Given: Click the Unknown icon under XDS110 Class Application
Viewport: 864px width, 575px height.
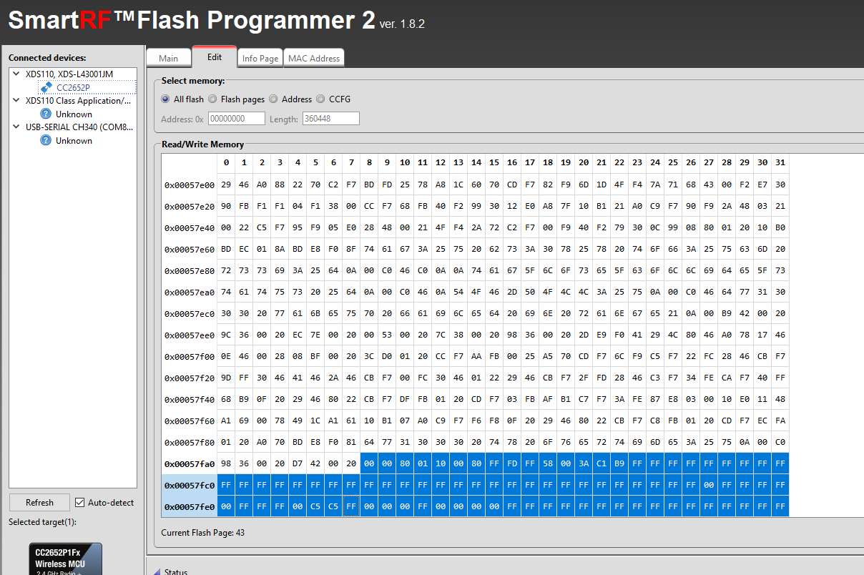Looking at the screenshot, I should point(46,114).
